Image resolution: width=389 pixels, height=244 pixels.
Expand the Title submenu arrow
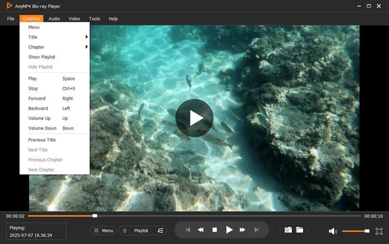click(x=86, y=37)
